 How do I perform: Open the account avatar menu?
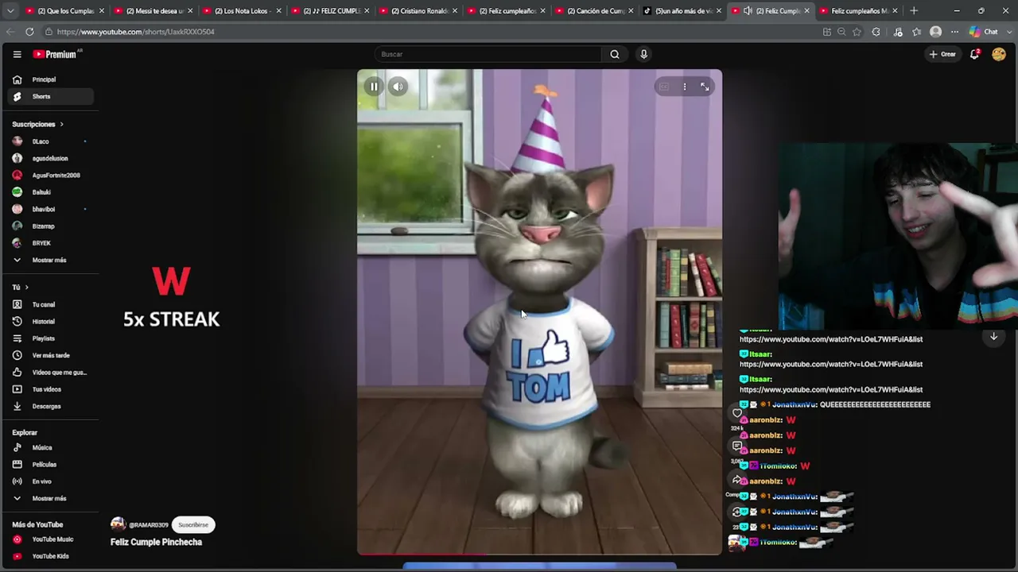pos(999,54)
